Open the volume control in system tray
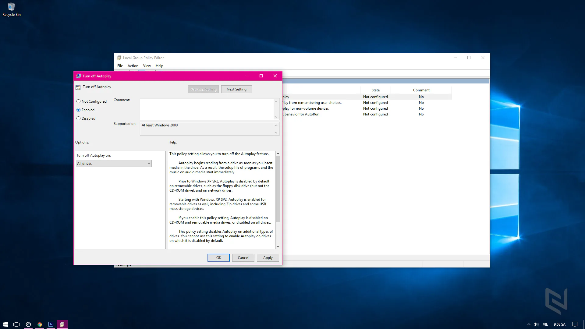The width and height of the screenshot is (585, 329). tap(536, 324)
